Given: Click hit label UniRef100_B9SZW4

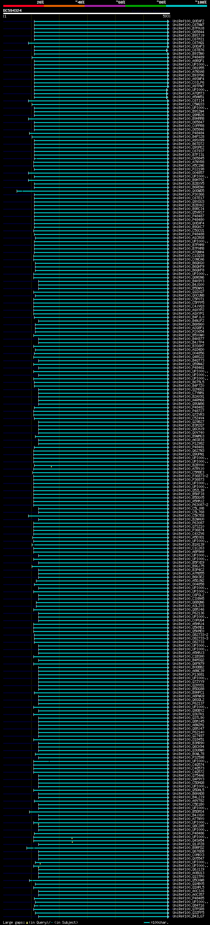Looking at the screenshot, I should (188, 111).
